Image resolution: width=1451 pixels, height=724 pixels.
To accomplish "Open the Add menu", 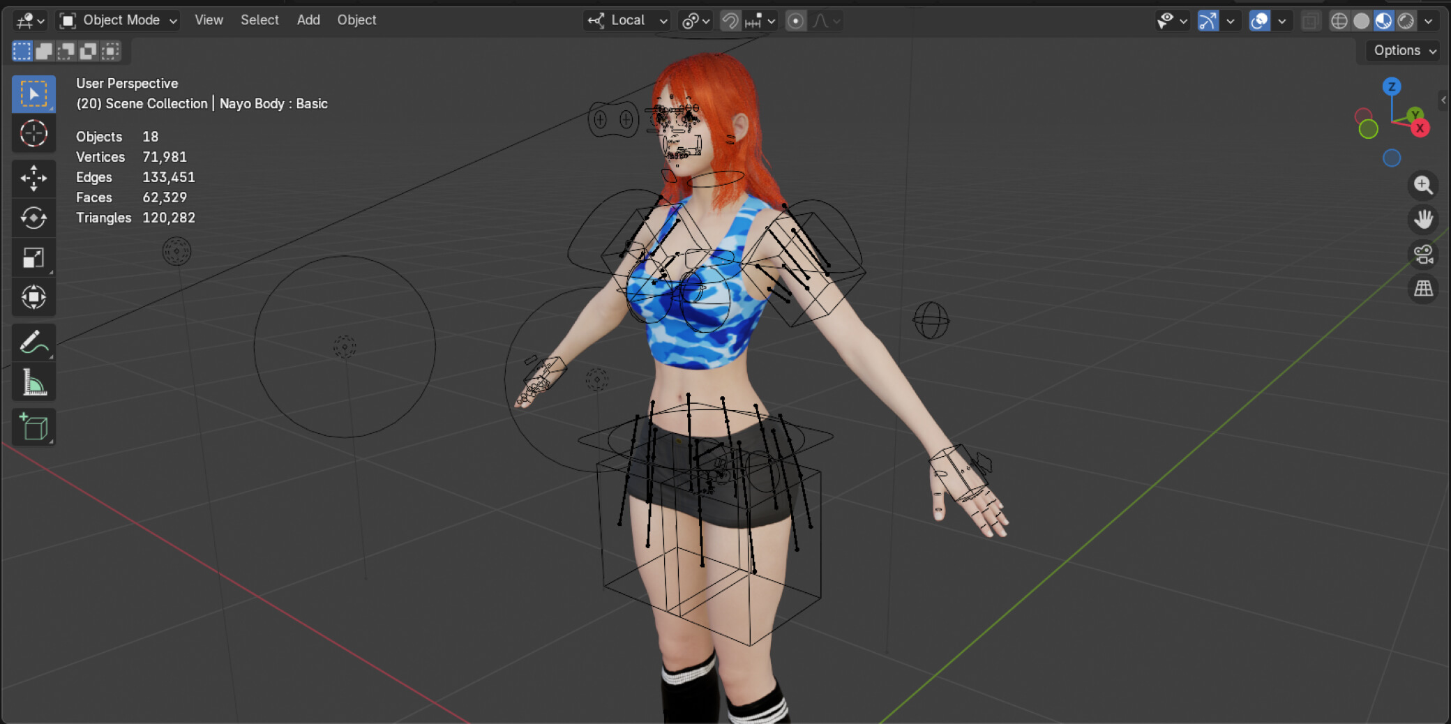I will coord(308,20).
